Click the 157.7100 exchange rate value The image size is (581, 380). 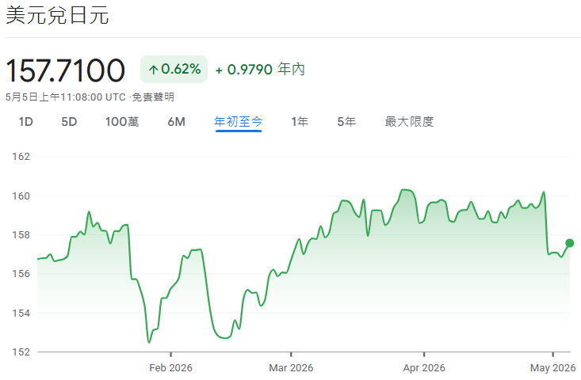coord(65,70)
